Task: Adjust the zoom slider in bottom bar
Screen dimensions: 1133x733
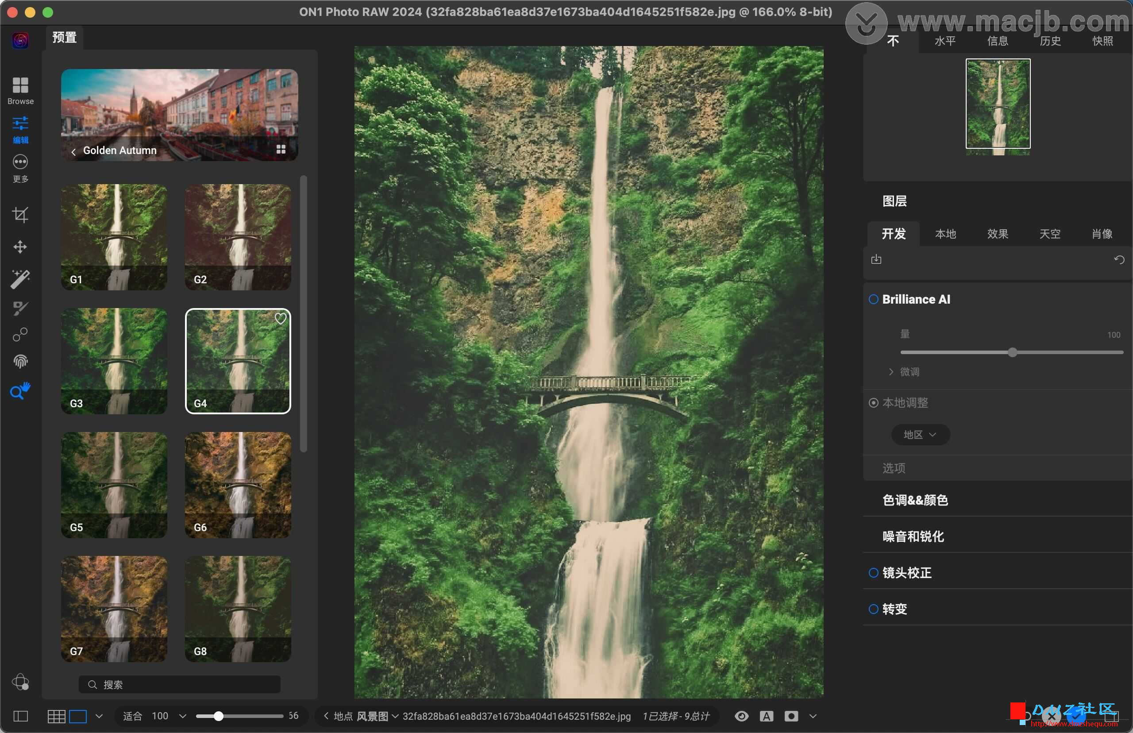Action: click(239, 716)
